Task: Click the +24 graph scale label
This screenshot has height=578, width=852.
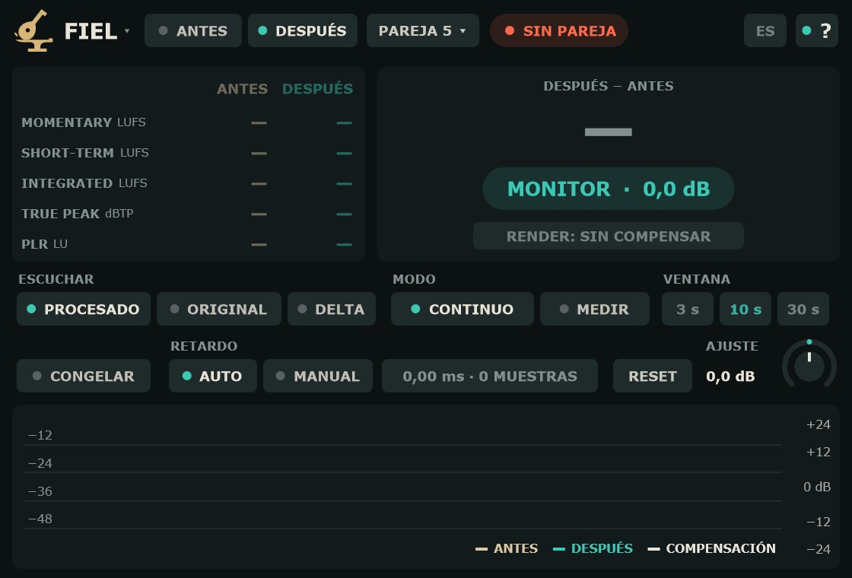Action: (819, 425)
